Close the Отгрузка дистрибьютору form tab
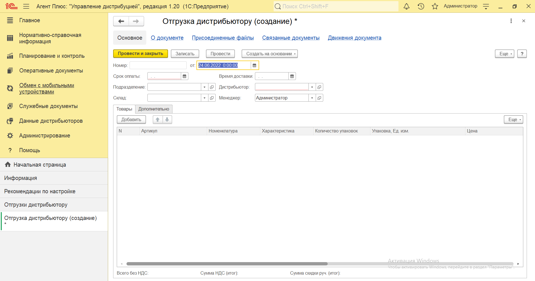Viewport: 535px width, 281px height. [524, 21]
